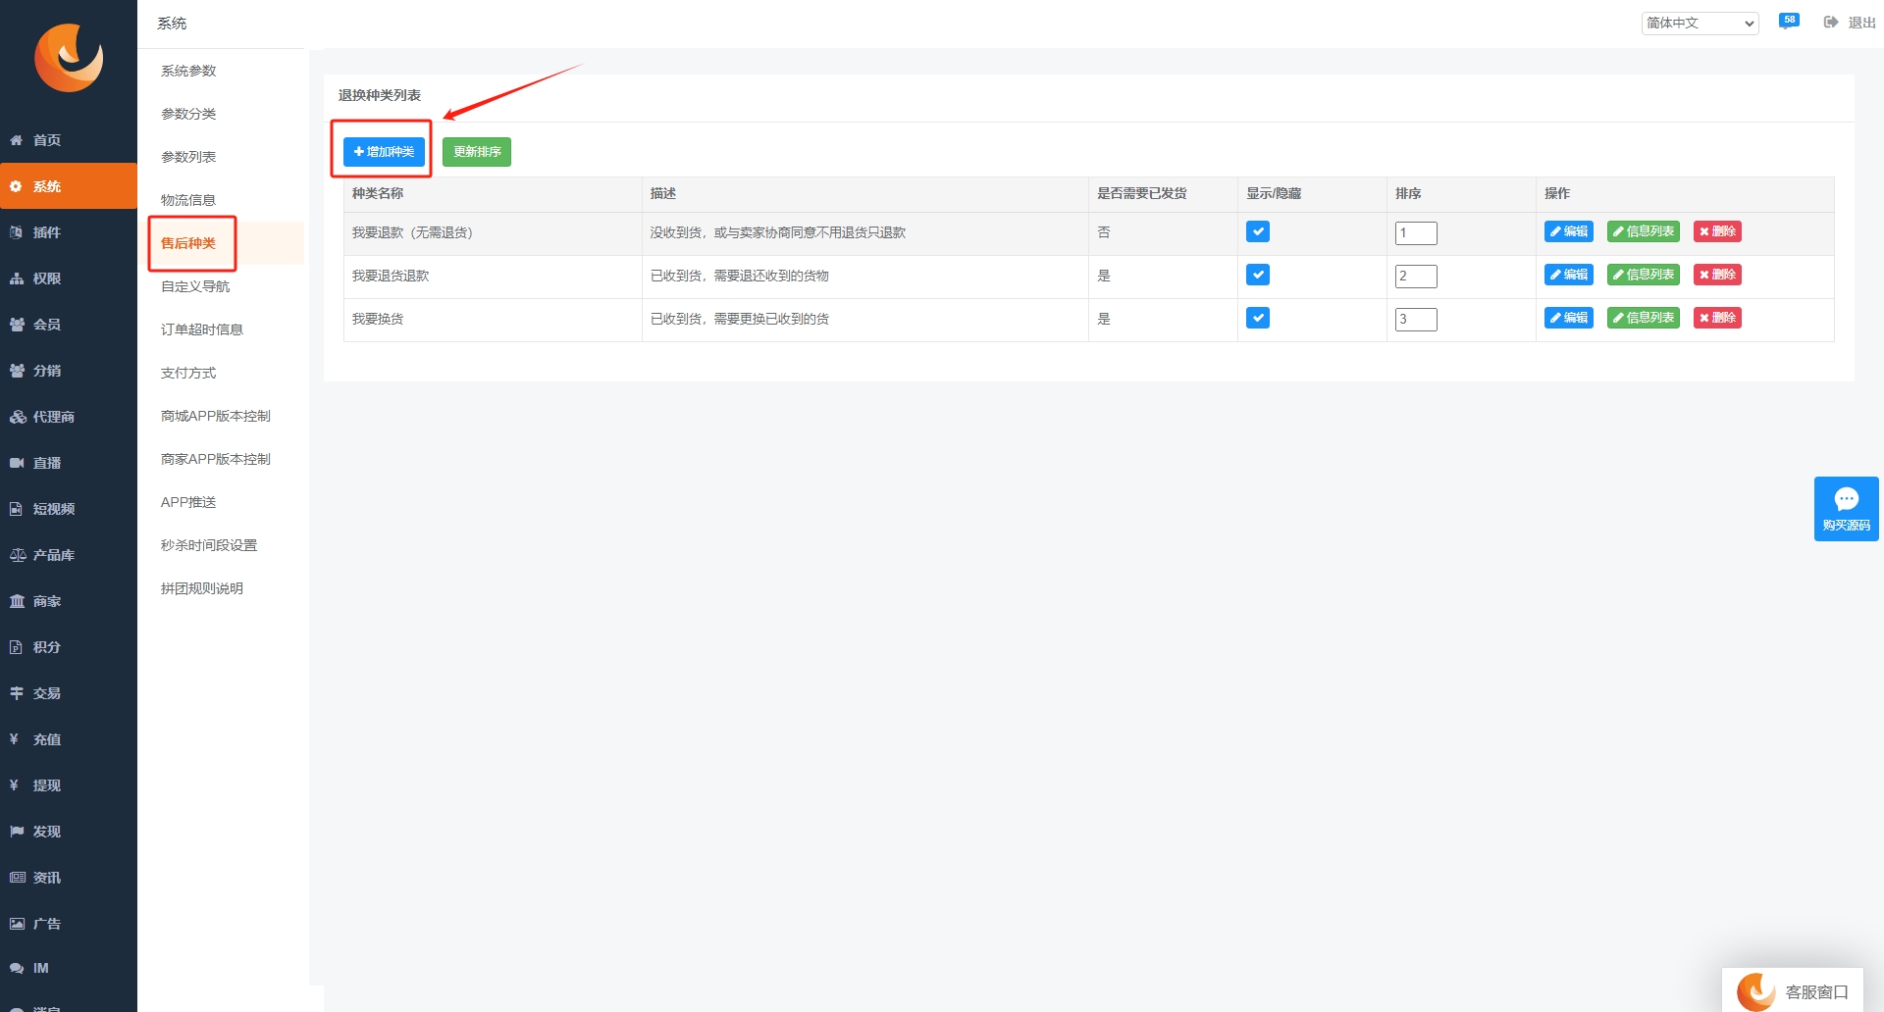Open 参数分类 submenu item
Screen dimensions: 1884x1012
pyautogui.click(x=188, y=114)
